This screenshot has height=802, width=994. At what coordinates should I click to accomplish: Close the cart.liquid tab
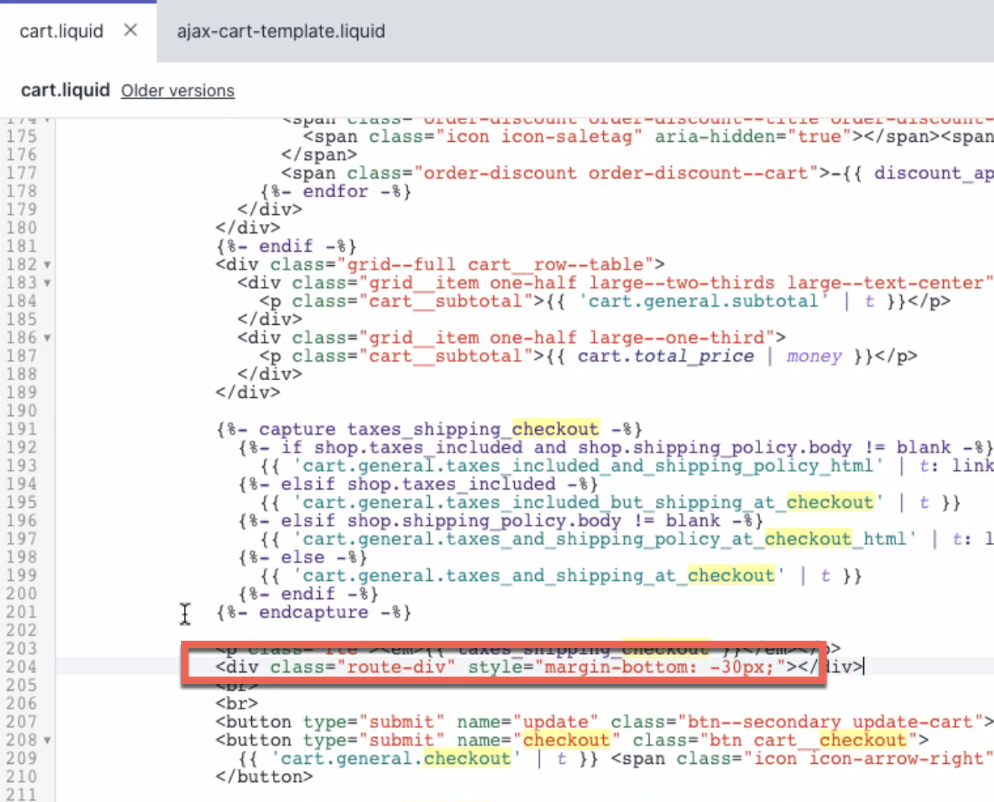click(x=130, y=31)
